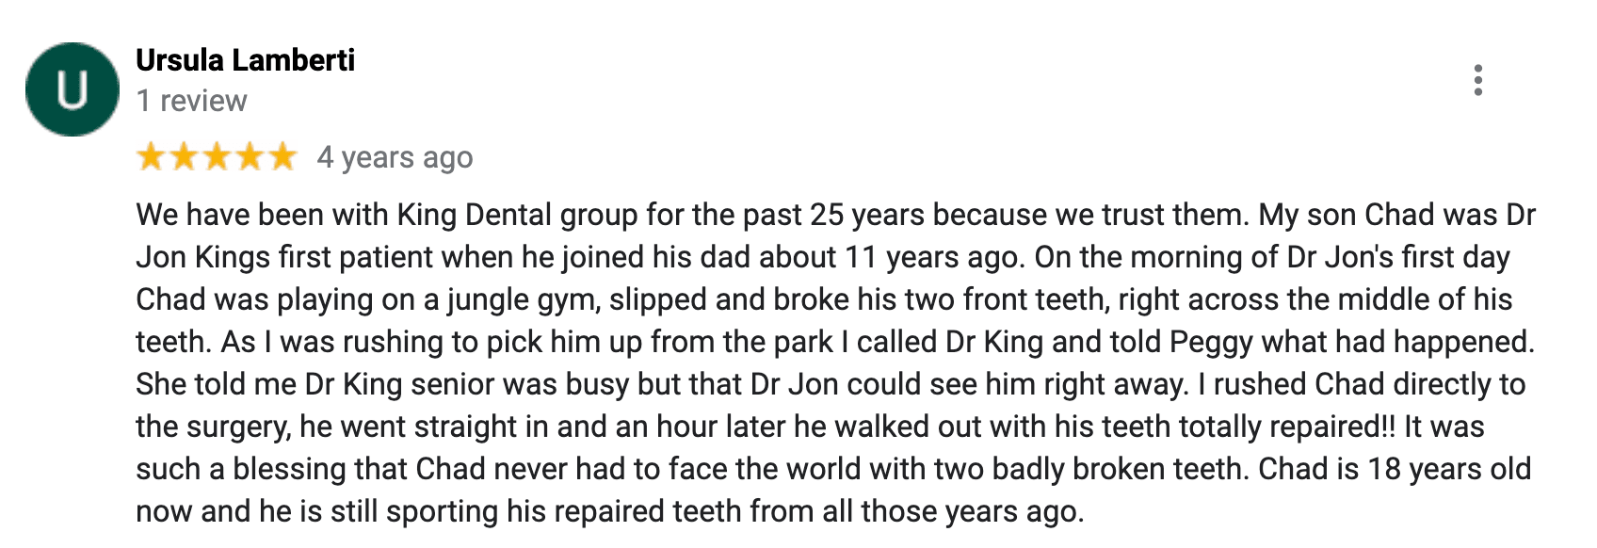Click Ursula Lamberti's green U avatar

(x=73, y=89)
